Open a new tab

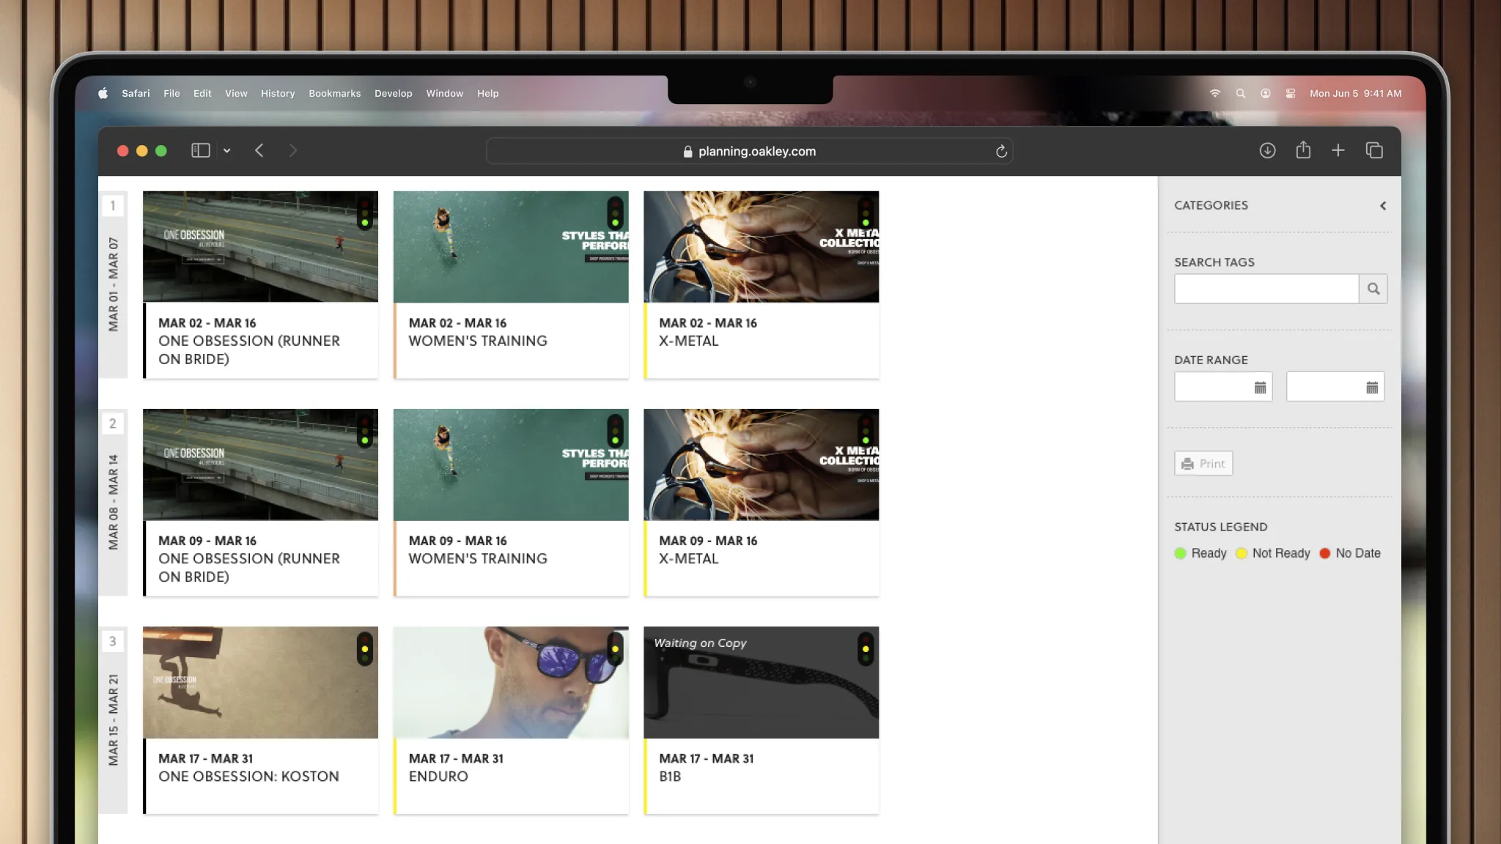coord(1338,150)
